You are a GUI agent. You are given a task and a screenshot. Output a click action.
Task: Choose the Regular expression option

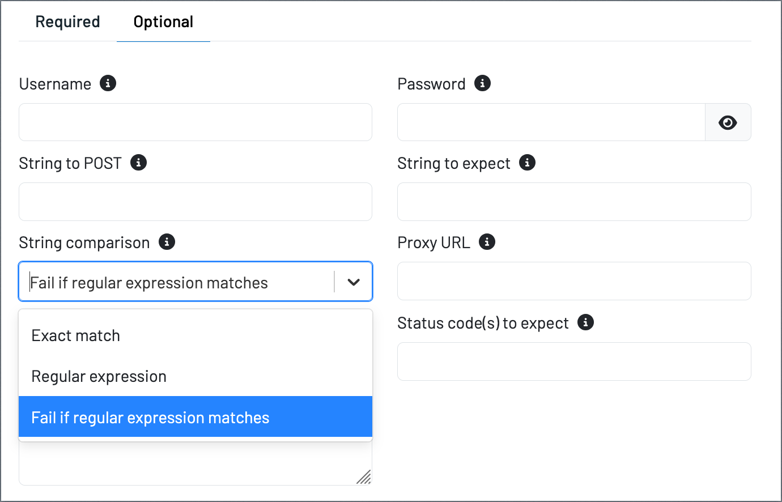coord(195,376)
